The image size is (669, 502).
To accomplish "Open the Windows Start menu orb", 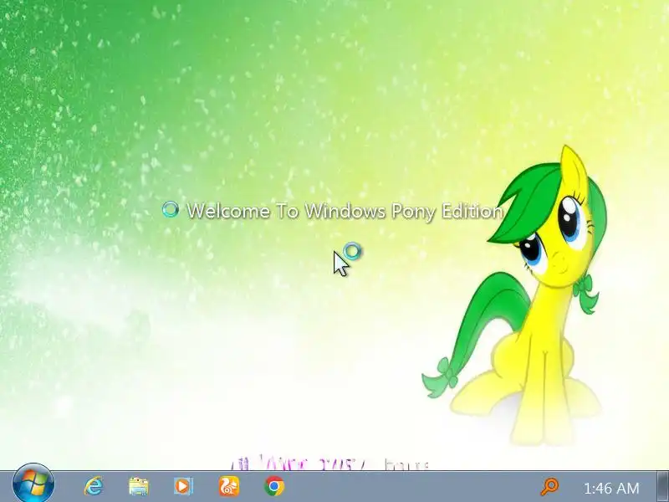I will click(33, 484).
